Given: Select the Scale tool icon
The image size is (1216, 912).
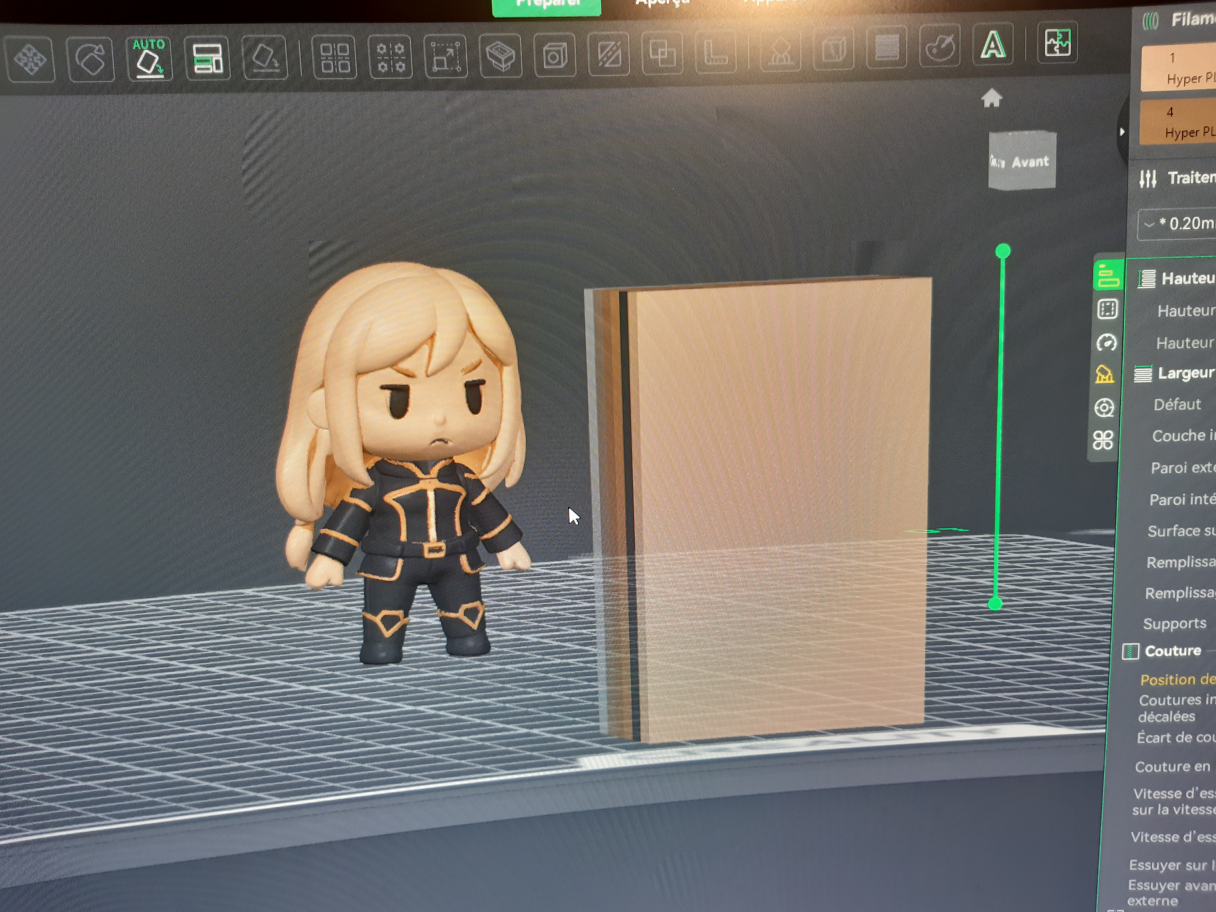Looking at the screenshot, I should (446, 57).
